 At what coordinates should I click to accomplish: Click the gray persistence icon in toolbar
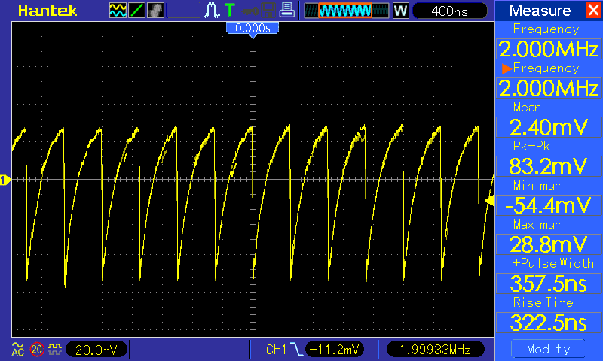(x=156, y=11)
